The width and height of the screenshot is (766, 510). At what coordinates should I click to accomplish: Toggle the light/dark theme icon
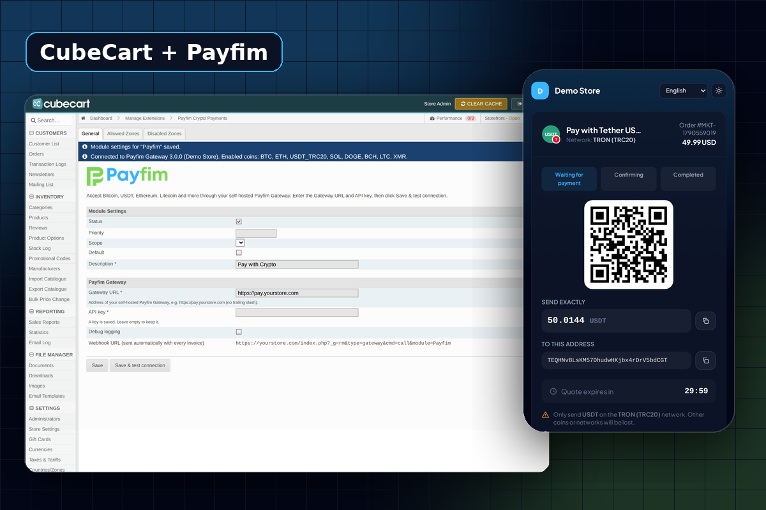click(719, 91)
